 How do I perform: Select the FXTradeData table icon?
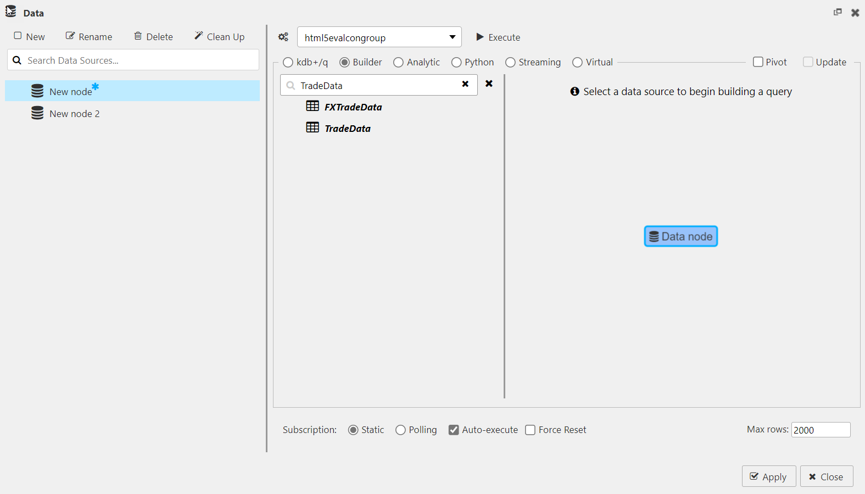312,106
